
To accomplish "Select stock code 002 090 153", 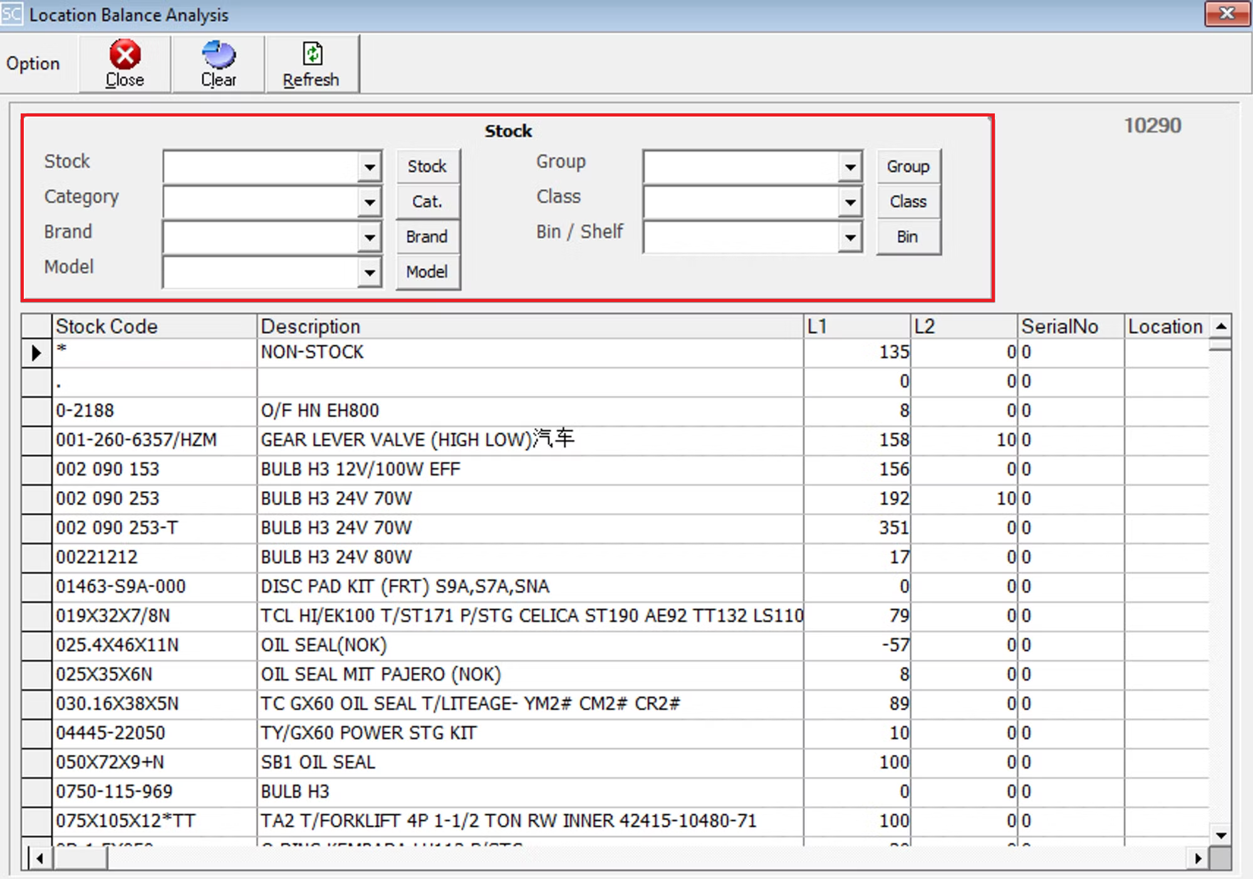I will pos(154,470).
